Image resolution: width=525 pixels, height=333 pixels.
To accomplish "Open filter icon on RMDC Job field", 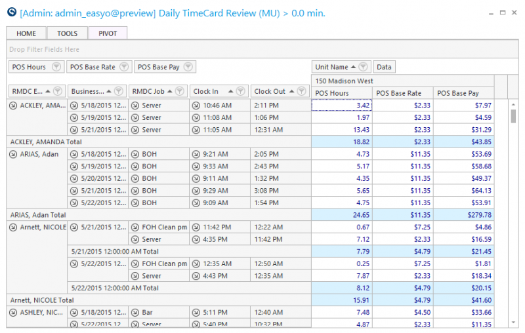I will click(x=180, y=91).
